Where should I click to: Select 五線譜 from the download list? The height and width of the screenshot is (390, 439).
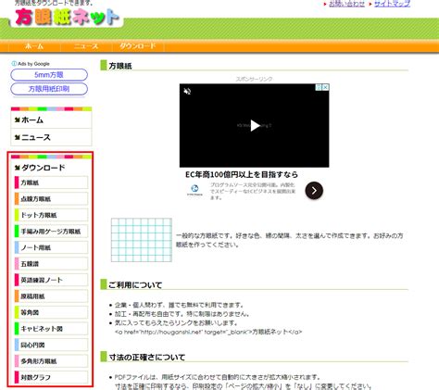click(x=51, y=264)
